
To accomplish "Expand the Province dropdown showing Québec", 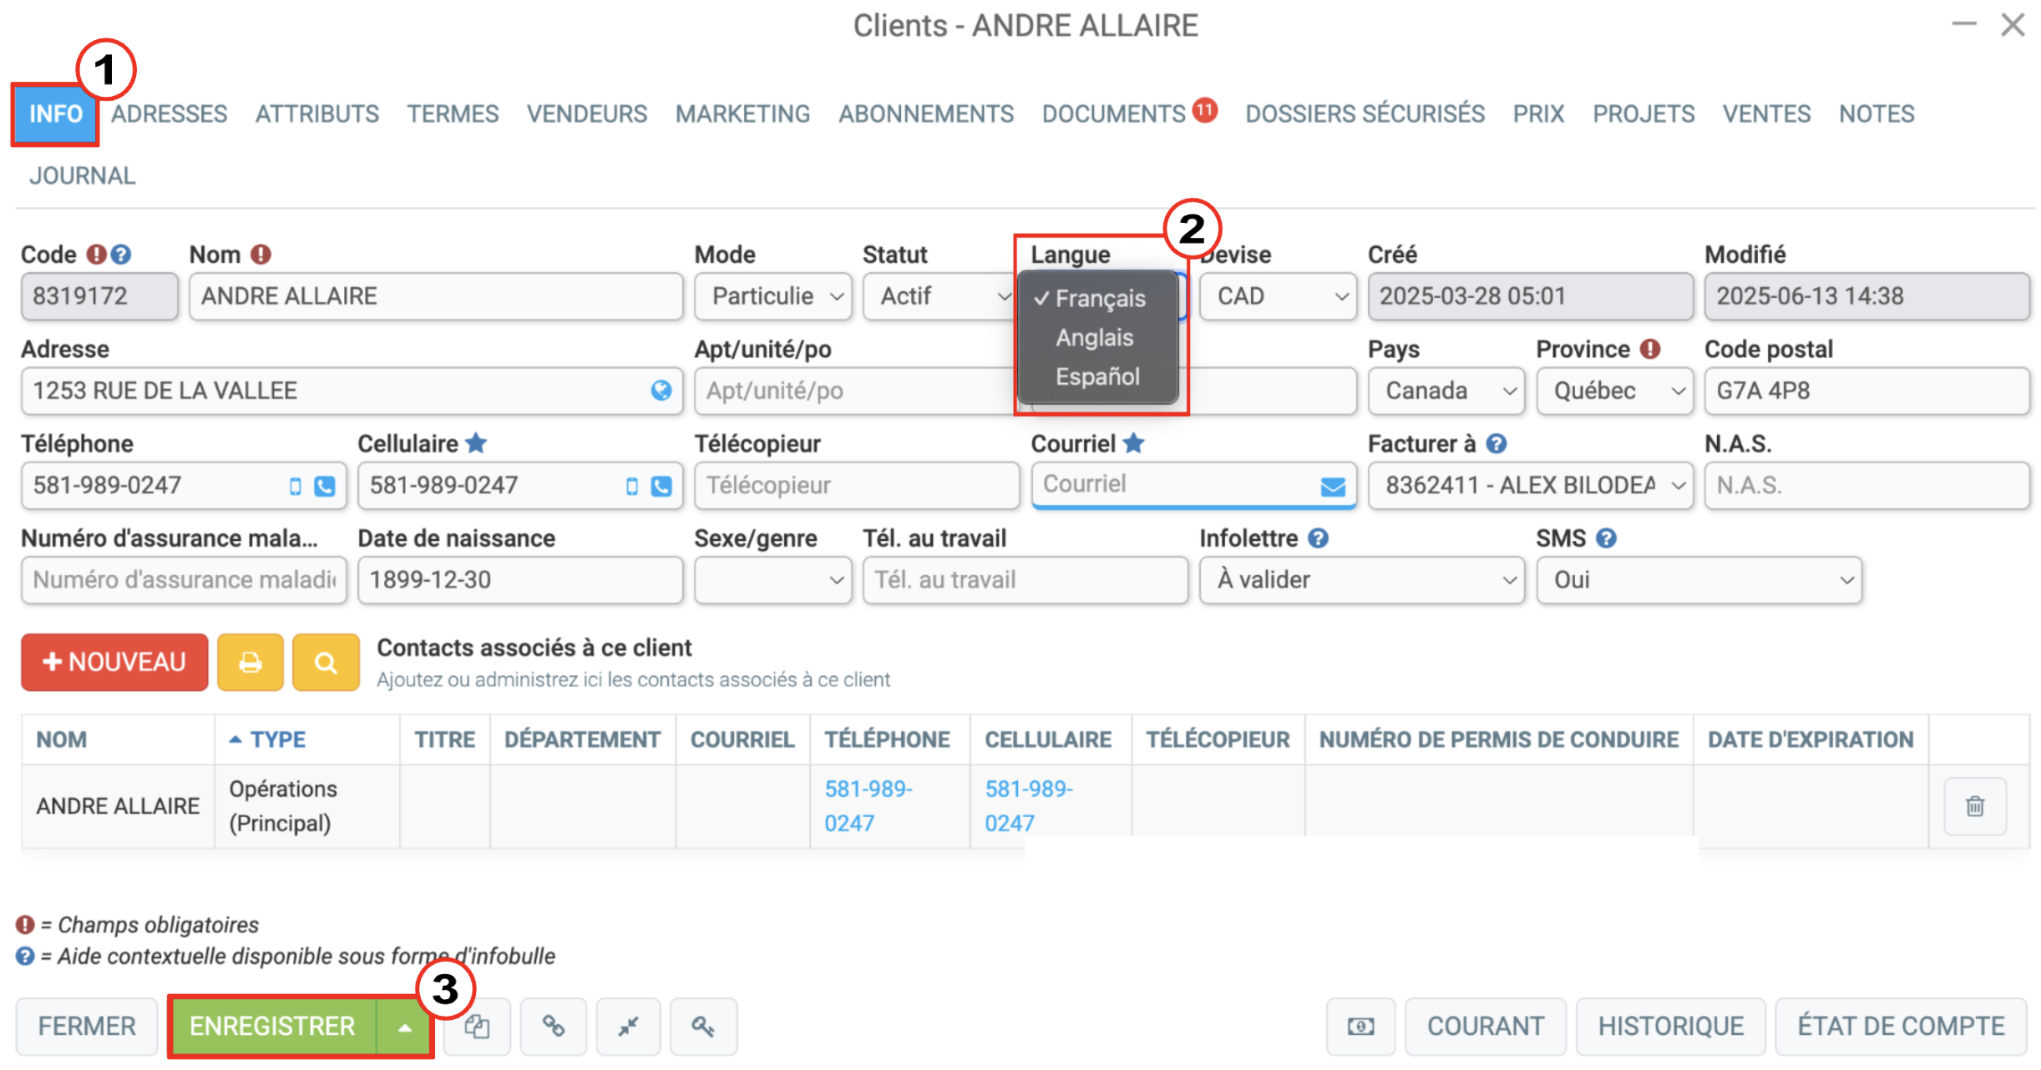I will pyautogui.click(x=1614, y=391).
